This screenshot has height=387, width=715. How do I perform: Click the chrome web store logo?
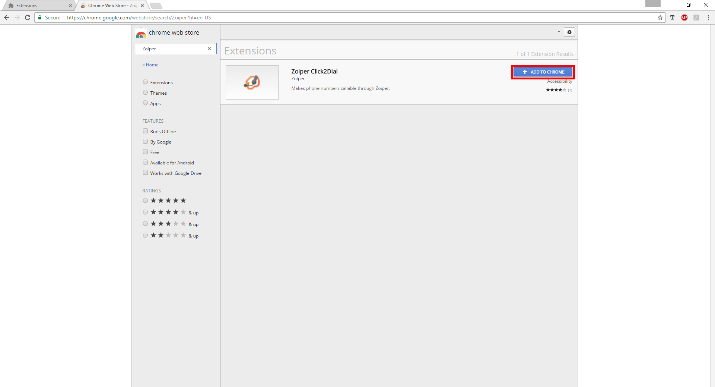pyautogui.click(x=141, y=33)
